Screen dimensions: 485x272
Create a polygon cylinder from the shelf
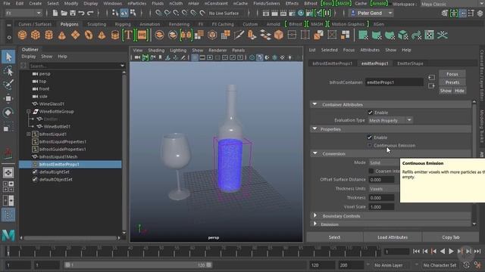coord(48,36)
